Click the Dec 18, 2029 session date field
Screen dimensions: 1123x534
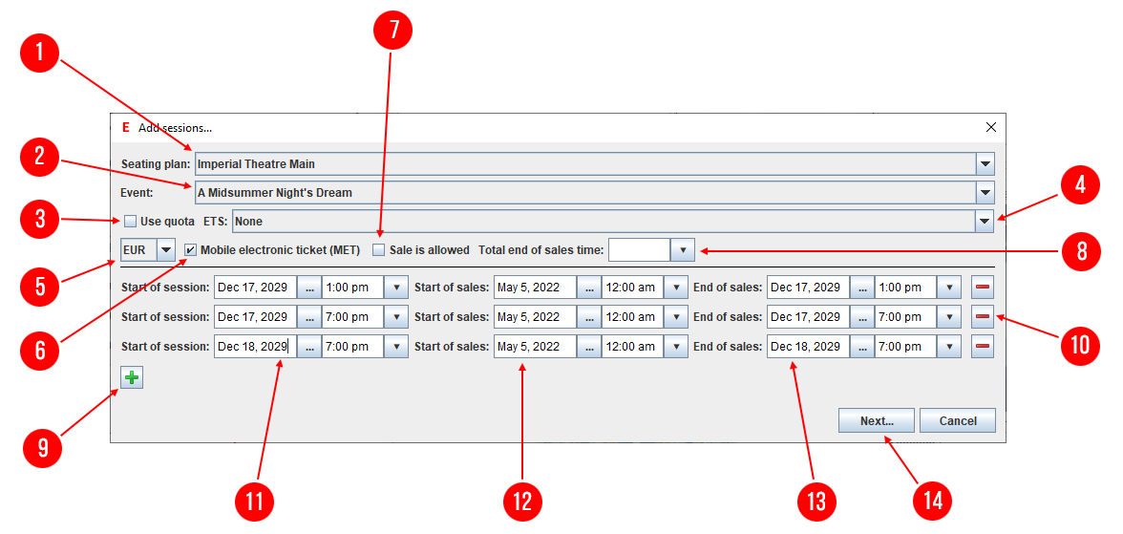coord(256,347)
